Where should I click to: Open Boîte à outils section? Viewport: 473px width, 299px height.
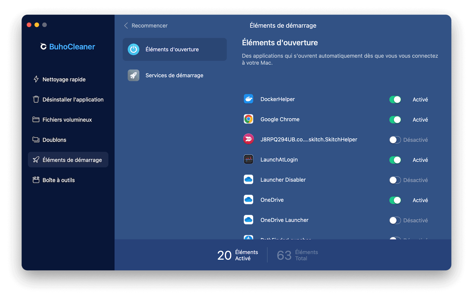click(68, 180)
